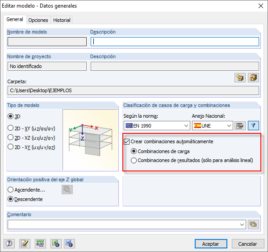Close the Datos generales dialog
Viewport: 268px width, 252px height.
(261, 6)
